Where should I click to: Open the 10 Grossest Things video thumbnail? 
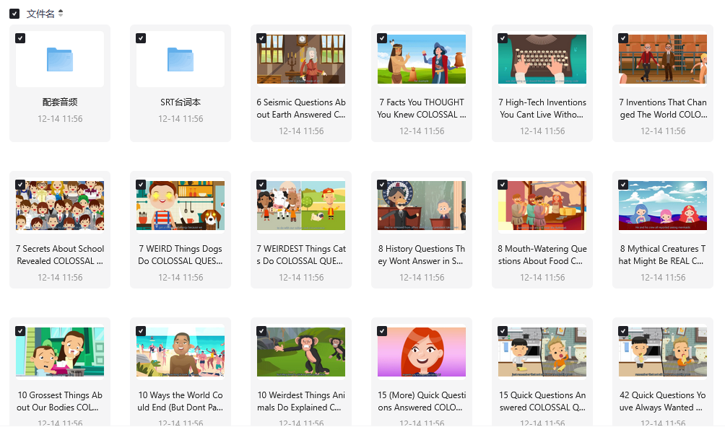click(x=60, y=352)
